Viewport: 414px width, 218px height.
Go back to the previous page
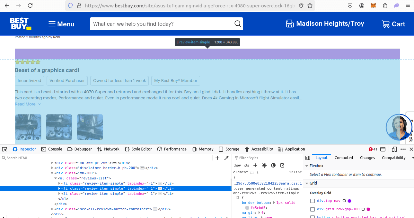7,5
